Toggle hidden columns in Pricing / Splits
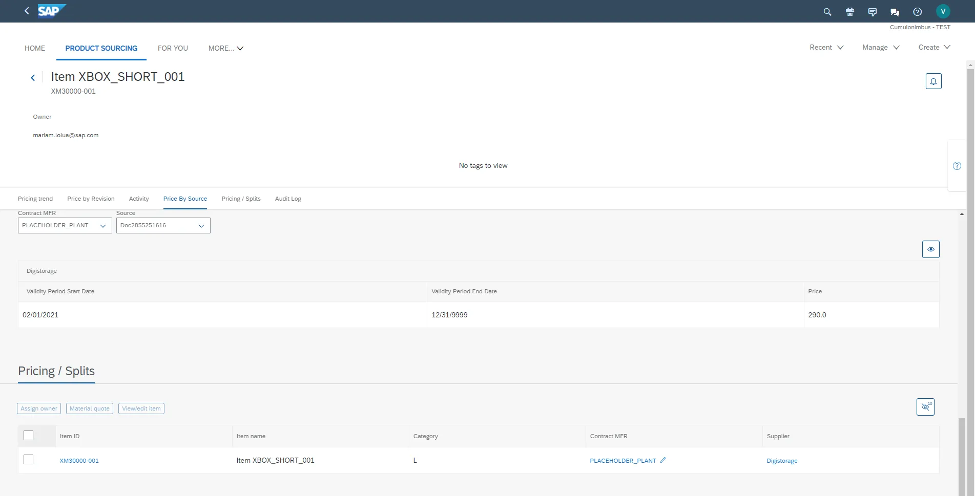 click(x=925, y=407)
